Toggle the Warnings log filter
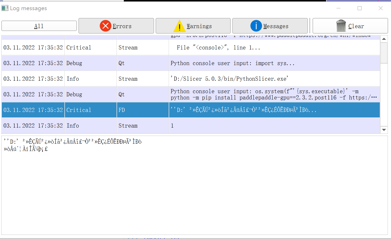Image resolution: width=391 pixels, height=239 pixels. (x=193, y=26)
